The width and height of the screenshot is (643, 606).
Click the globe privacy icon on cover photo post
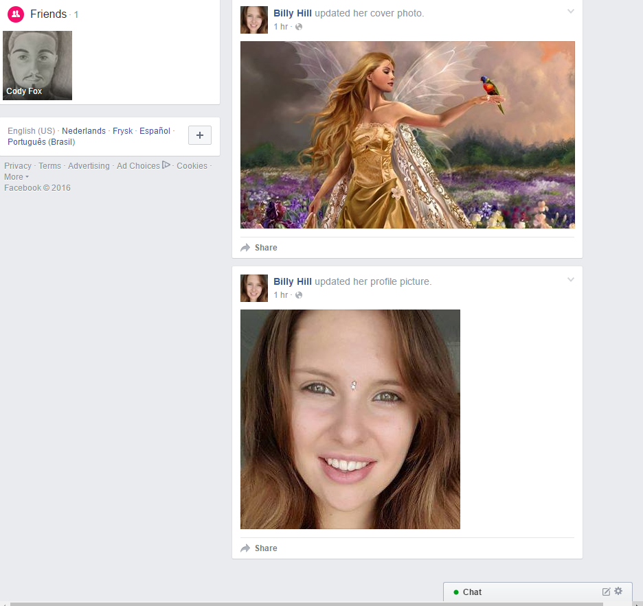(x=299, y=27)
